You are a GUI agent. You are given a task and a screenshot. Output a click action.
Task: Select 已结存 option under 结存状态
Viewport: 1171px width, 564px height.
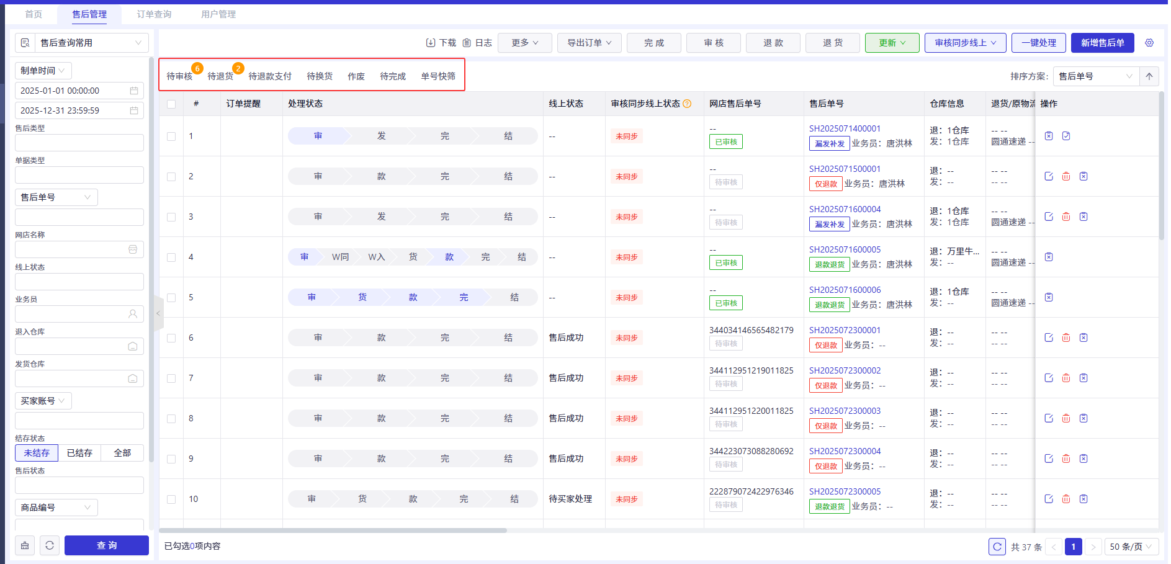click(79, 453)
